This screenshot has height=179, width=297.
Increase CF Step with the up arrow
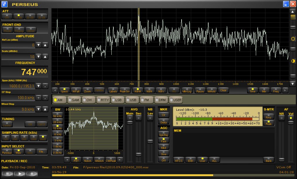(x=45, y=98)
